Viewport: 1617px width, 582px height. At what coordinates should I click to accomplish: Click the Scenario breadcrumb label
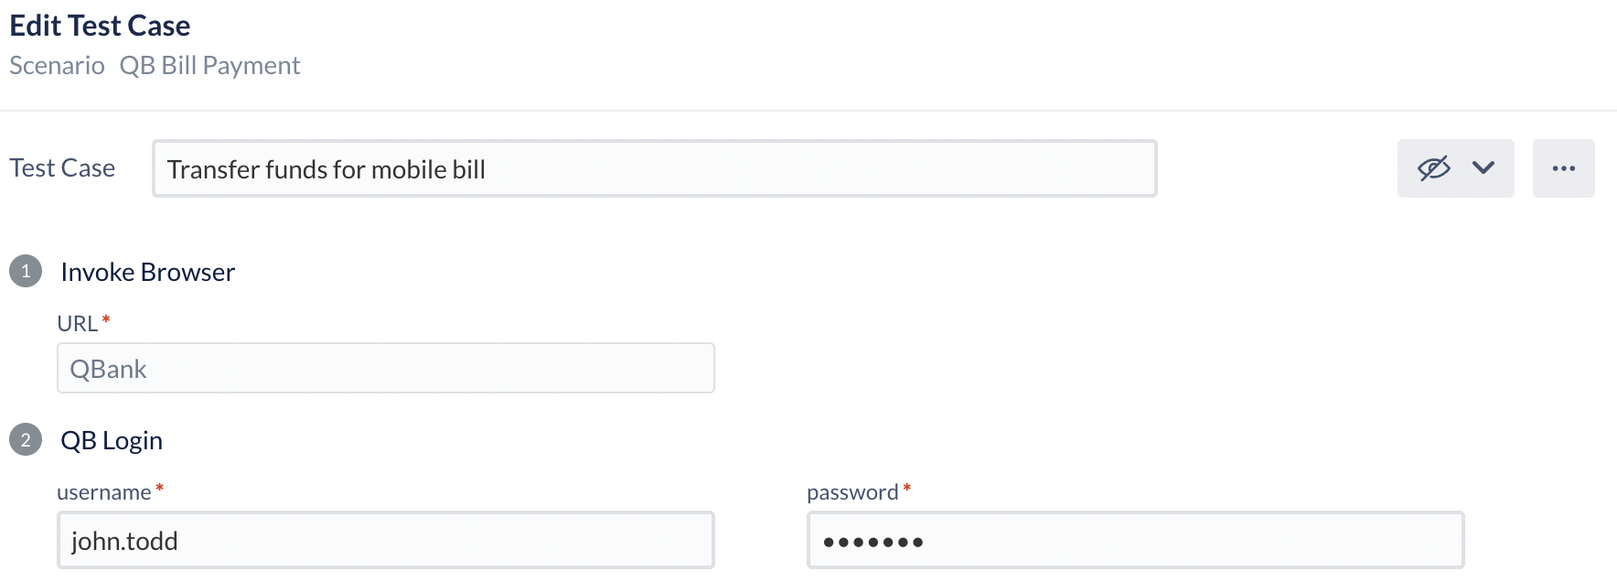(x=57, y=66)
